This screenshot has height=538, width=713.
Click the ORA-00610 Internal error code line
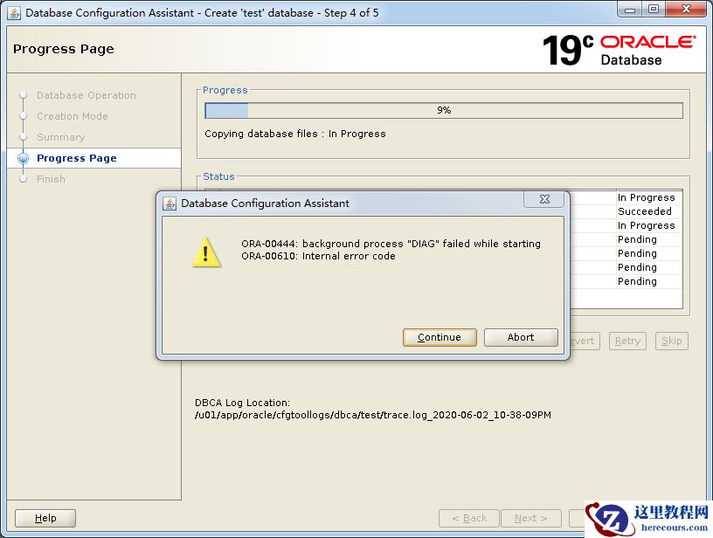(318, 256)
